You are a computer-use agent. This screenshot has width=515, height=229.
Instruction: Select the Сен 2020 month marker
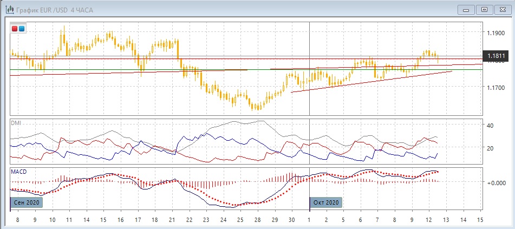coord(27,202)
